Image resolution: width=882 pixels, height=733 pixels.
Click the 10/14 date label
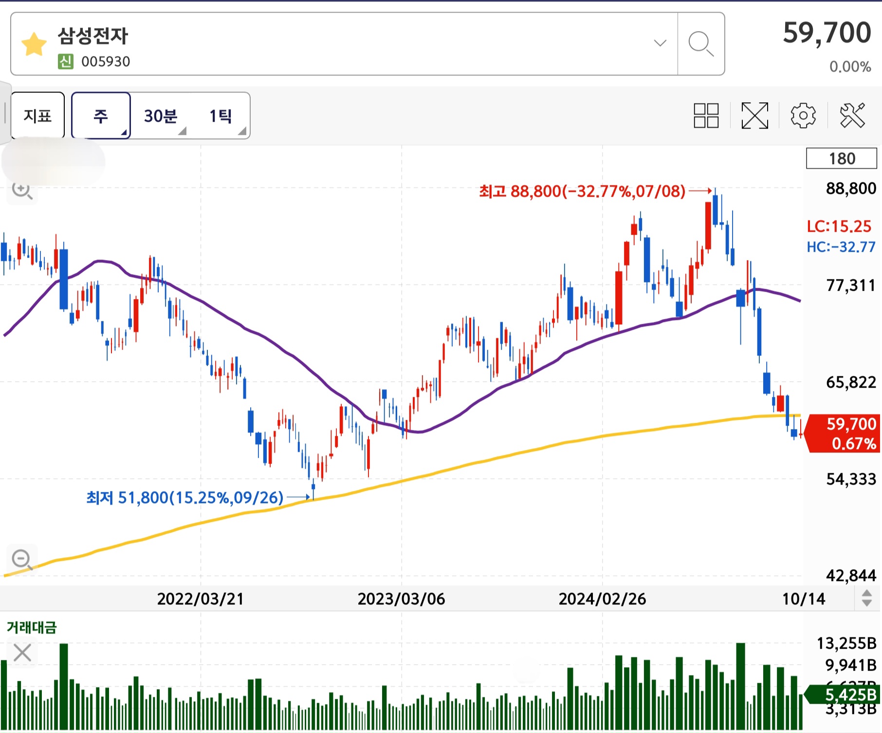pos(804,599)
